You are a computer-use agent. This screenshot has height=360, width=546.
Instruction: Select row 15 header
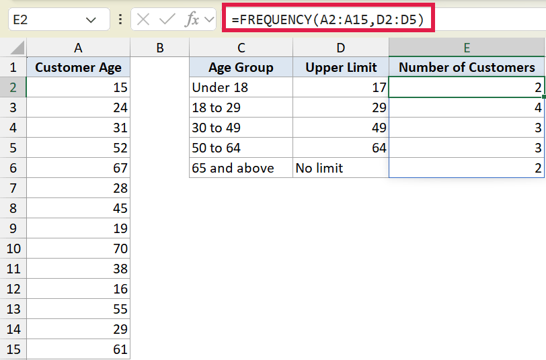coord(13,349)
